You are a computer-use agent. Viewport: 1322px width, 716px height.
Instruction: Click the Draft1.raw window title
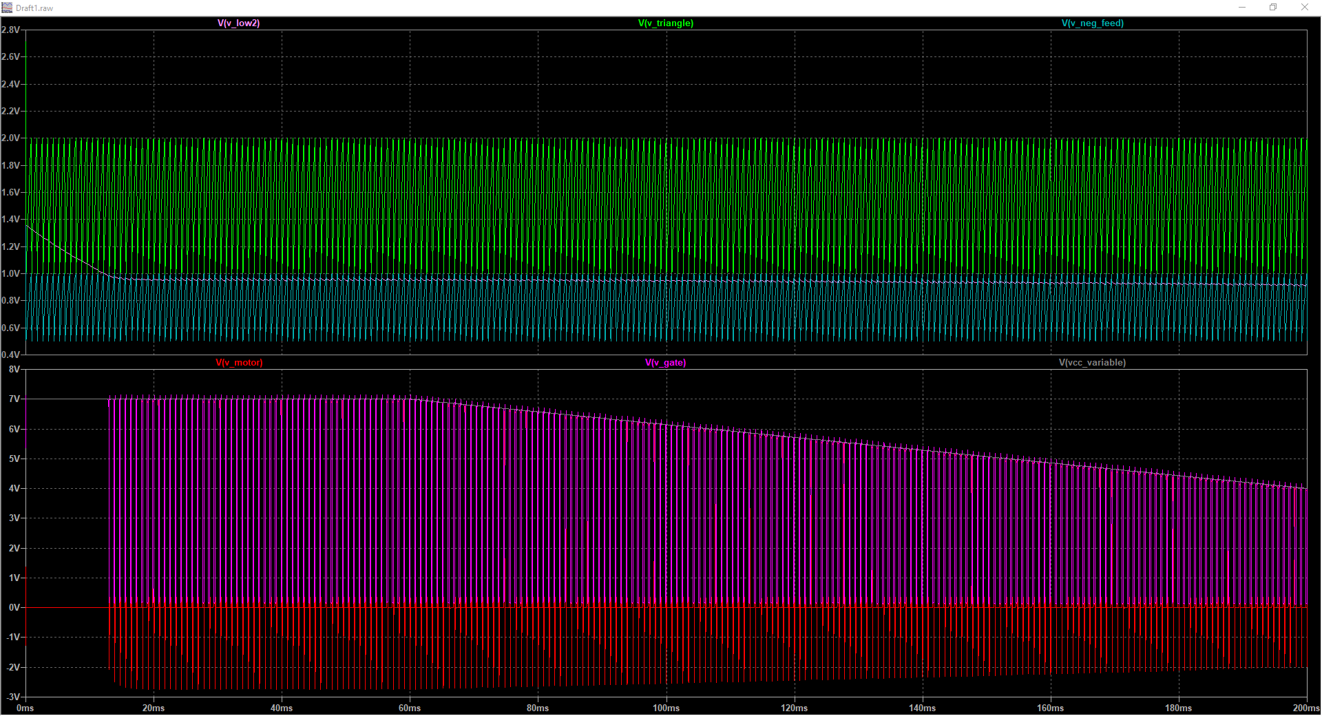tap(34, 8)
